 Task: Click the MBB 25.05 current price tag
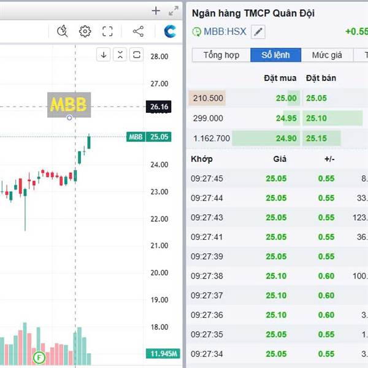tap(149, 137)
